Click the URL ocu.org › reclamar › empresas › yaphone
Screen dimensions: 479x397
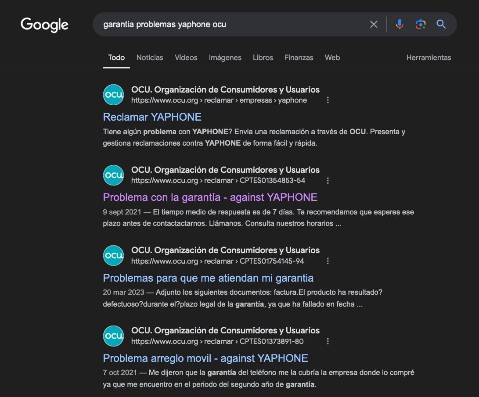[x=219, y=100]
